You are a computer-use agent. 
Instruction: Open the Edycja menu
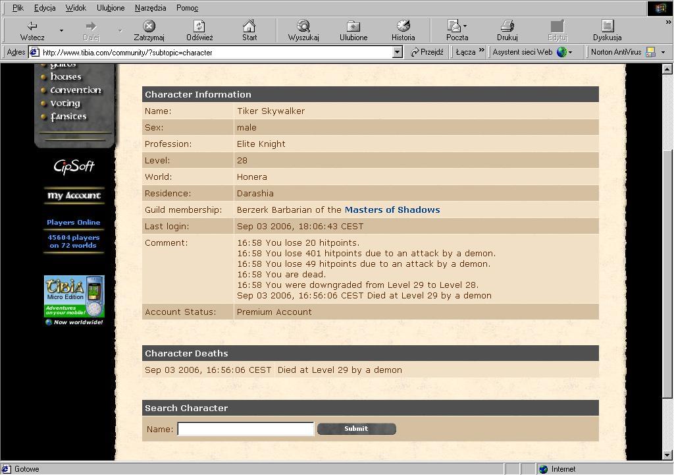(45, 8)
